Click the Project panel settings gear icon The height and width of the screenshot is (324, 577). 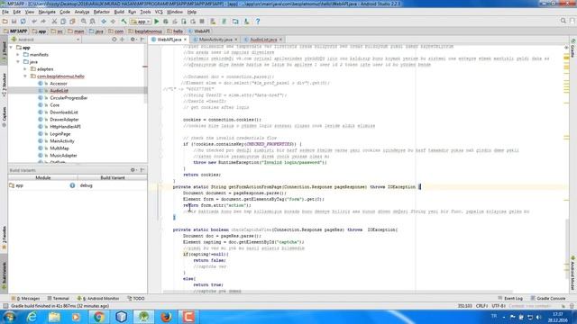click(x=133, y=40)
